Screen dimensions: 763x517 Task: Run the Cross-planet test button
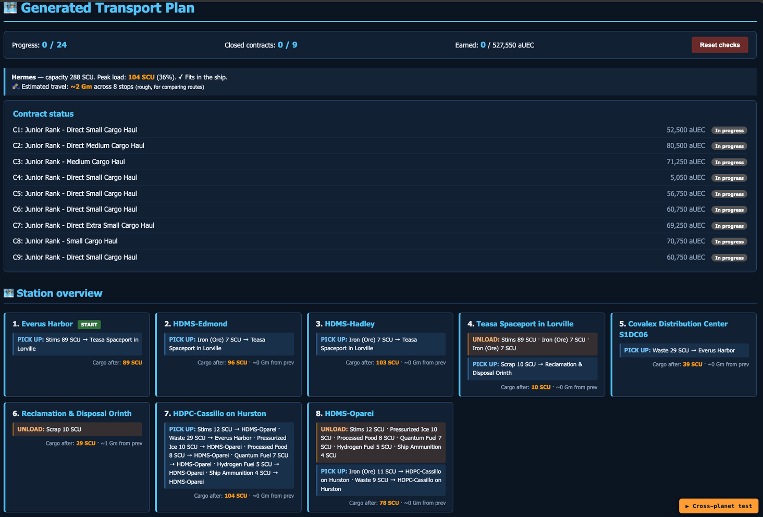[719, 506]
